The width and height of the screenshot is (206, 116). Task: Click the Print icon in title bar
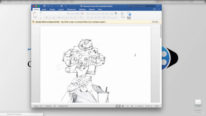coord(61,6)
